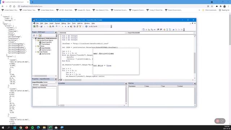The height and width of the screenshot is (130, 231).
Task: Close the Project Explorer pane
Action: pyautogui.click(x=56, y=32)
